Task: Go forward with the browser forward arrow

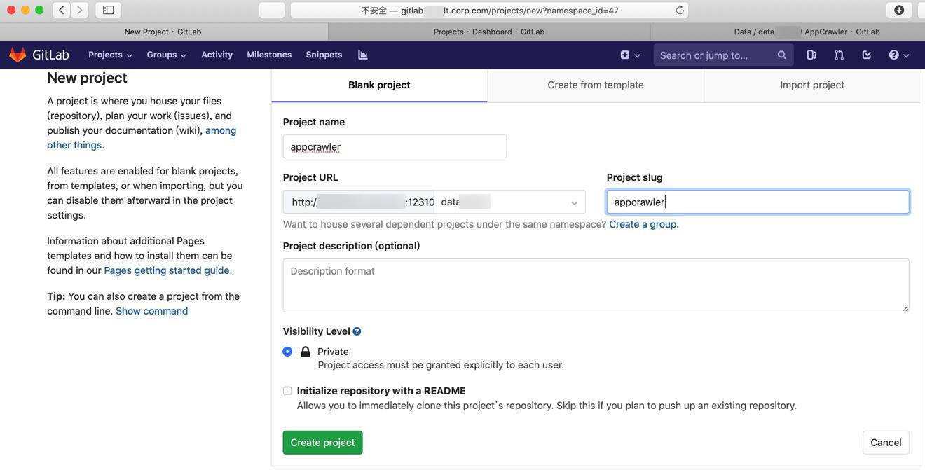Action: [79, 10]
